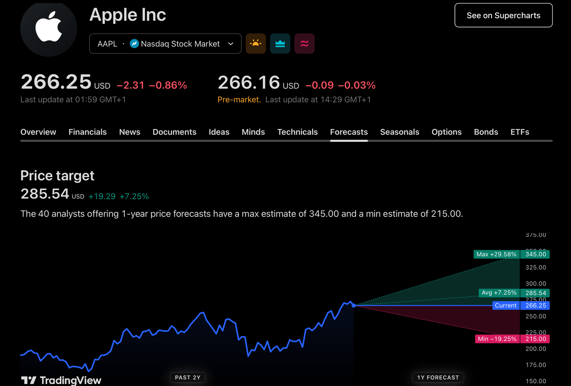Go to the News tab

pos(129,132)
